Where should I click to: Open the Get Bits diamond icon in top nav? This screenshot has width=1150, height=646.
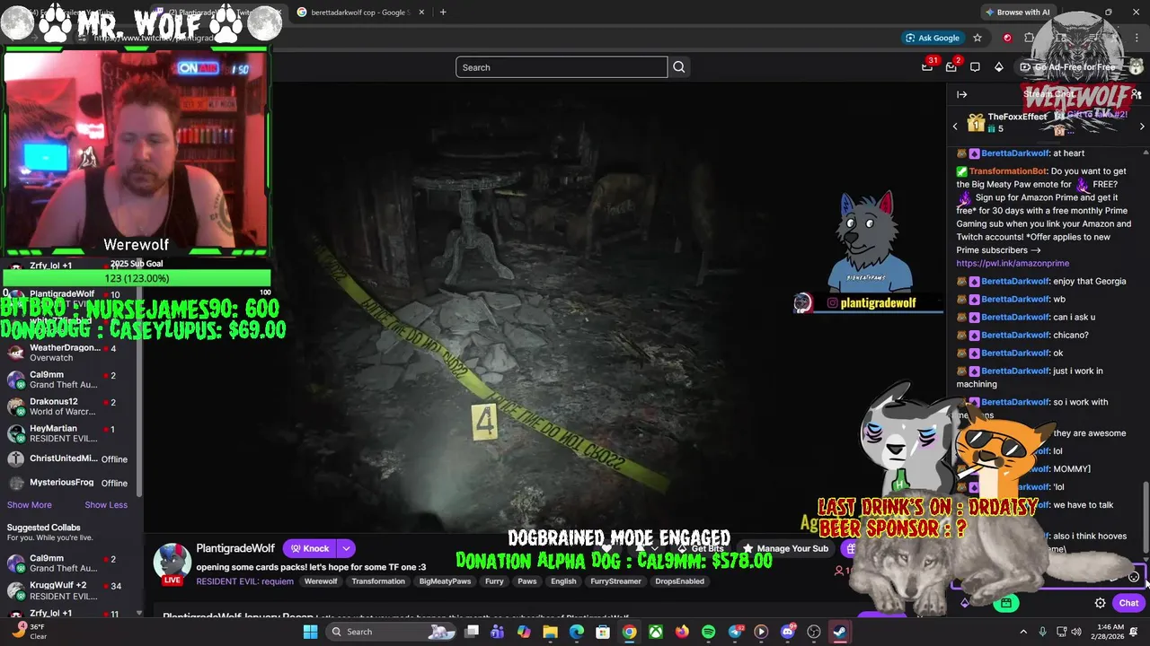tap(998, 67)
